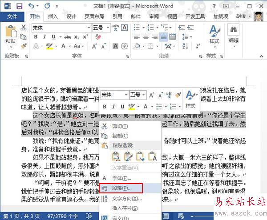Select 字体(F)... in context menu
The image size is (267, 220).
[130, 178]
